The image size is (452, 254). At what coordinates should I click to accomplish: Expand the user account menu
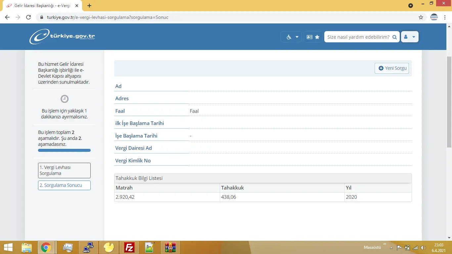pyautogui.click(x=410, y=37)
